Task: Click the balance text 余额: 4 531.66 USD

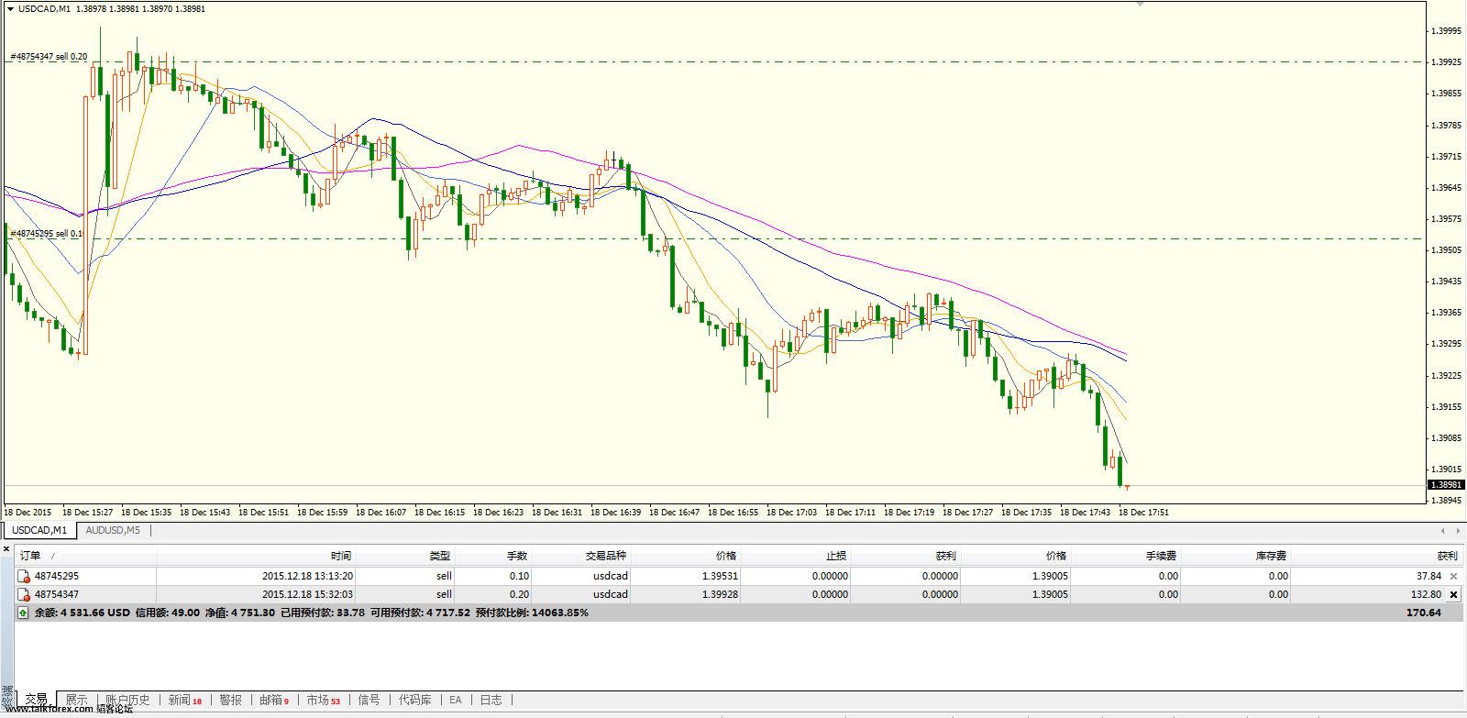Action: point(83,613)
